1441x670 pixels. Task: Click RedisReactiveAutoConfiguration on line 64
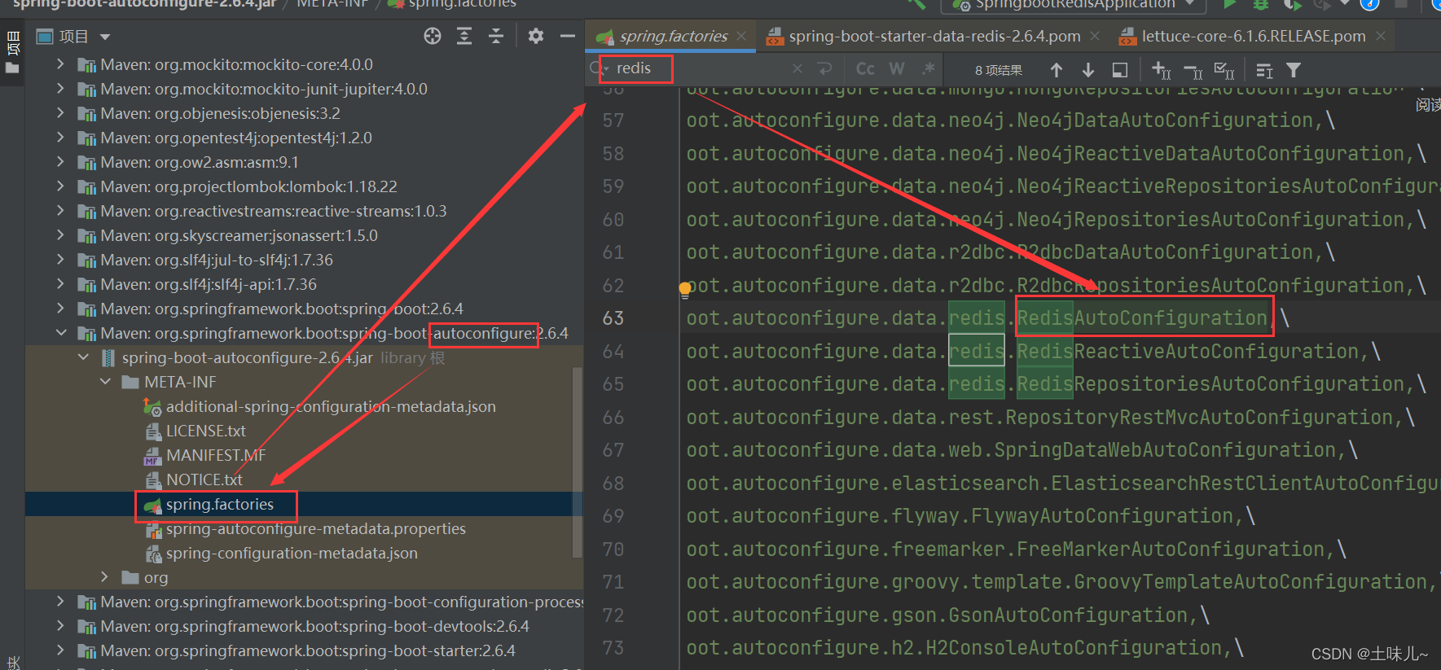point(1188,352)
